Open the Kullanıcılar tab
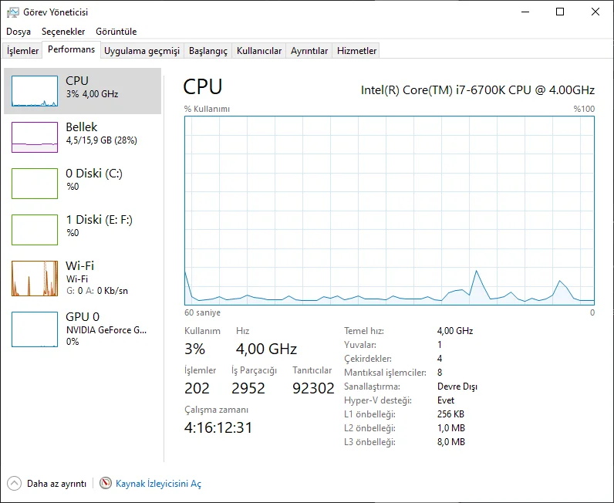The image size is (614, 503). click(x=259, y=51)
